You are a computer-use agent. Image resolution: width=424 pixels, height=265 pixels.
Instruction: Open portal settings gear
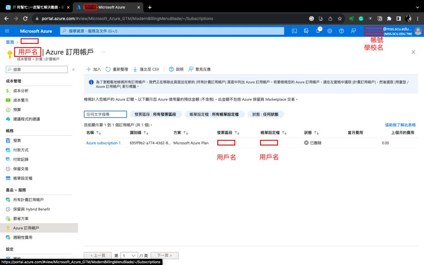(x=330, y=31)
